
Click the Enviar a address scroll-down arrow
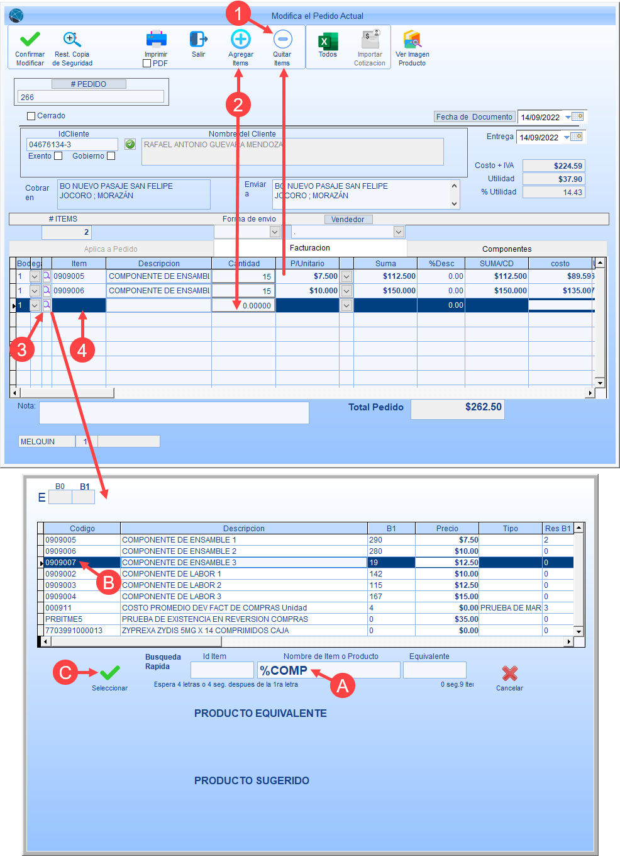pyautogui.click(x=454, y=203)
